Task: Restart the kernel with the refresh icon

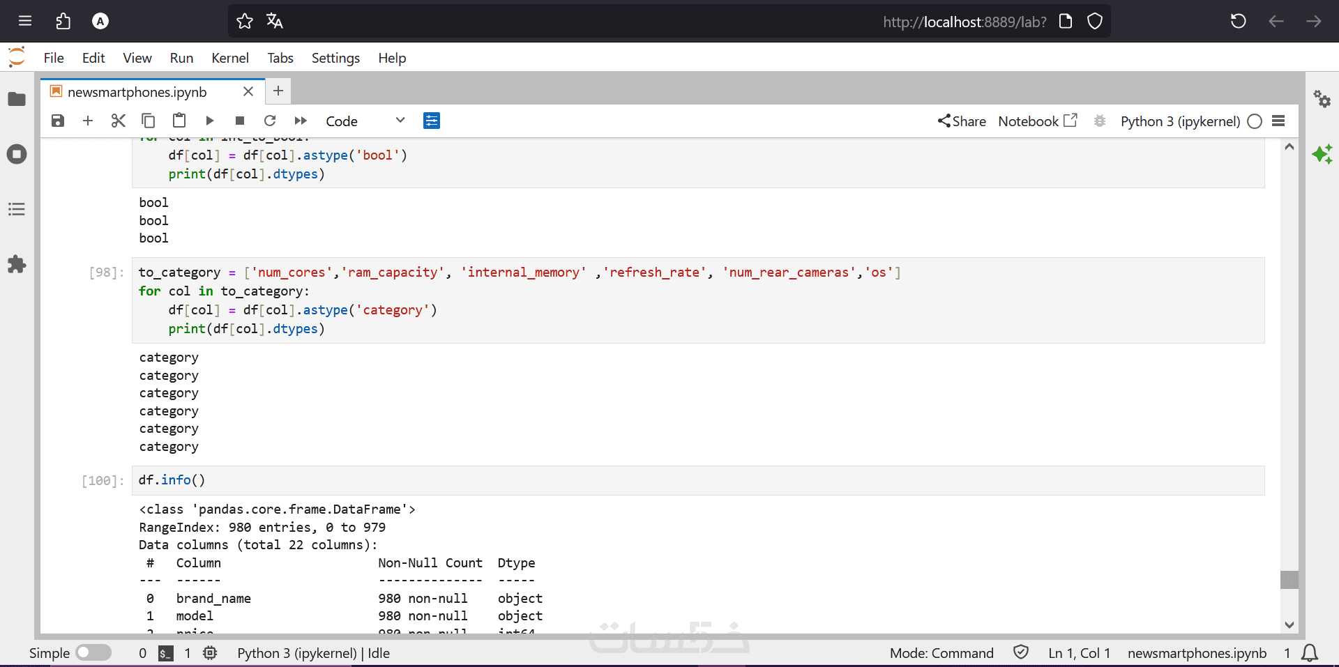Action: pos(270,121)
